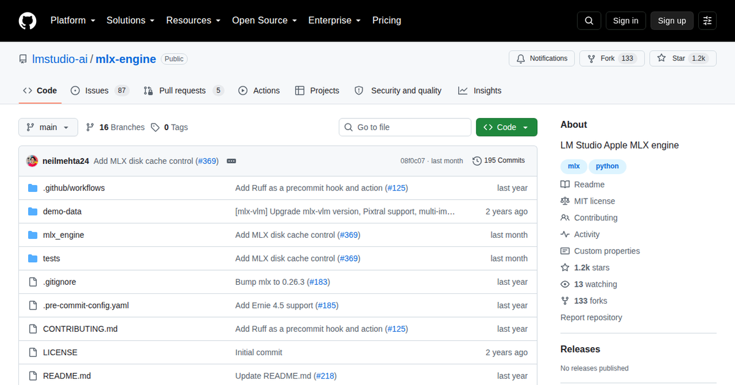Open the search magnifier button
The image size is (735, 385).
click(589, 21)
